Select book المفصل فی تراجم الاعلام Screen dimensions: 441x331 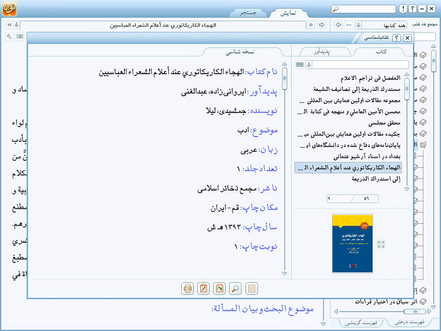[x=370, y=78]
